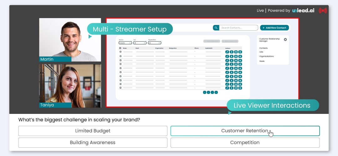This screenshot has width=338, height=156.
Task: Check the last contact row checkbox
Action: [x=120, y=88]
